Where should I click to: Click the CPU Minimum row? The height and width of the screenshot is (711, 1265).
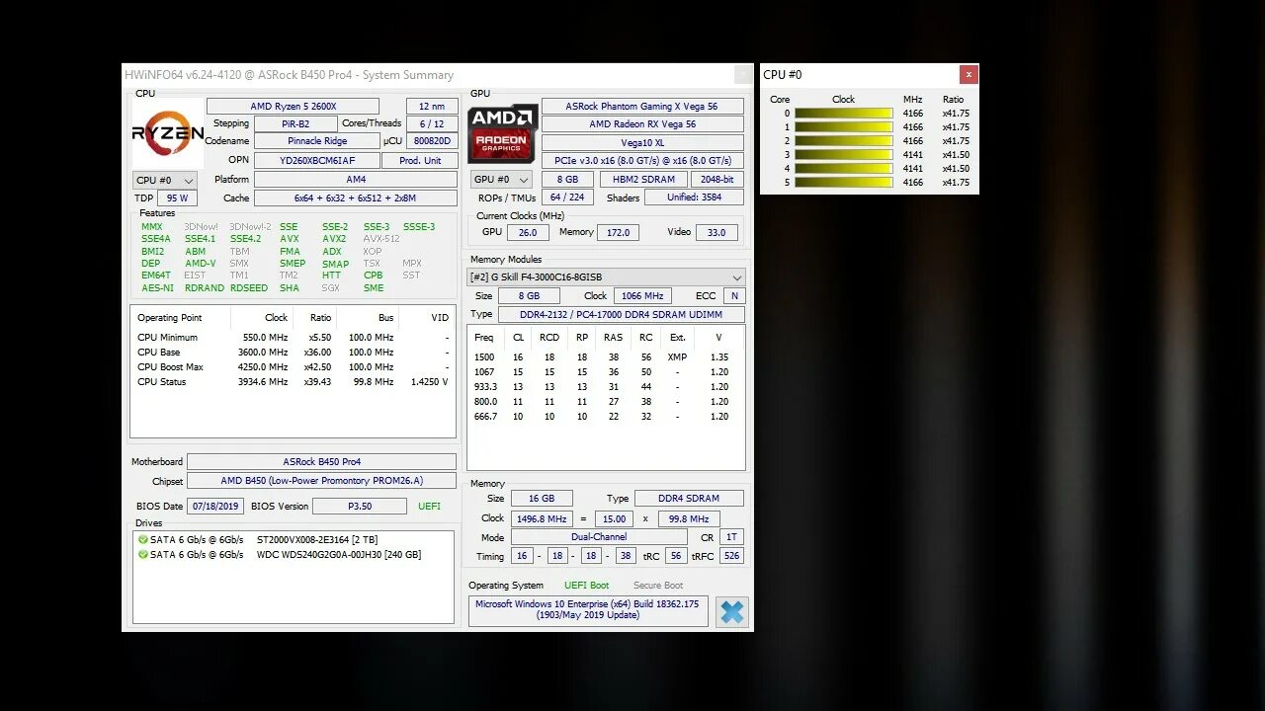pos(293,338)
